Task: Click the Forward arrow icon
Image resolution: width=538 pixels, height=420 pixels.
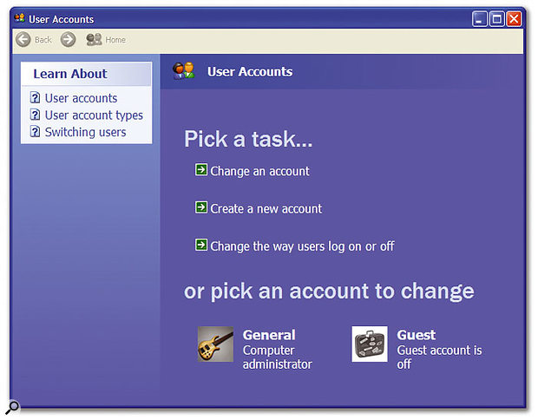Action: [68, 39]
